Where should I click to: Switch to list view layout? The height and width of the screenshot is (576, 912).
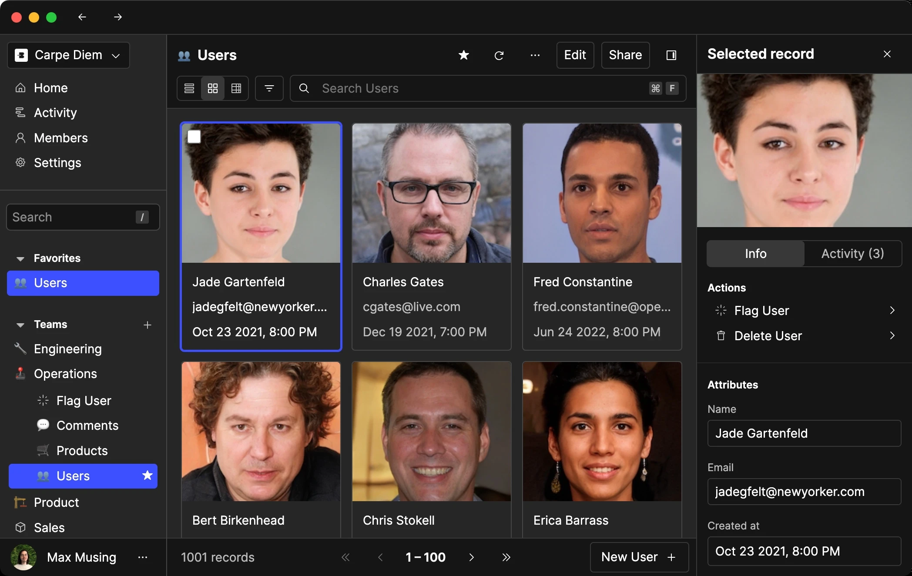pyautogui.click(x=189, y=88)
